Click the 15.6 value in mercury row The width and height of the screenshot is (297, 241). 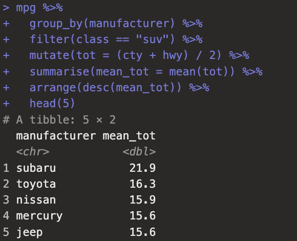click(x=143, y=216)
